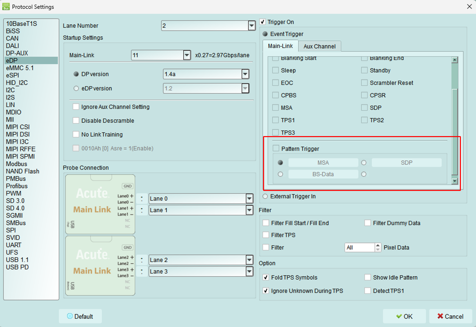The height and width of the screenshot is (327, 476).
Task: Open the Lane 1 probe dropdown
Action: pyautogui.click(x=250, y=210)
